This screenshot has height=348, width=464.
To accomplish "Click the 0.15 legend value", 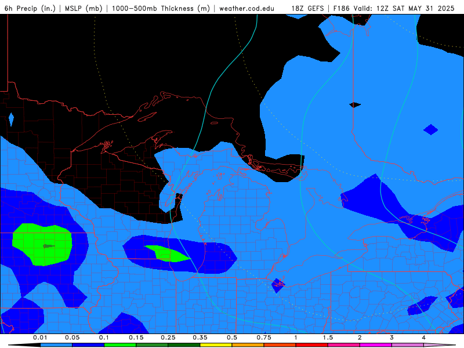I will 136,338.
